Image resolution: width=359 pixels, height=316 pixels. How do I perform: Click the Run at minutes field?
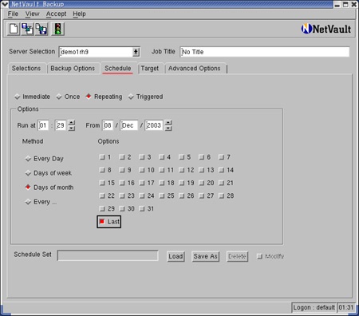[61, 125]
